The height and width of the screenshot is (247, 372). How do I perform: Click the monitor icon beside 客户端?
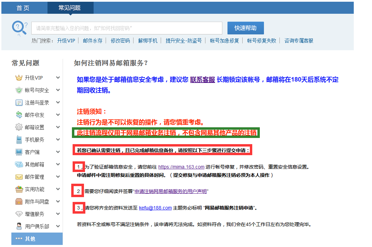point(19,152)
